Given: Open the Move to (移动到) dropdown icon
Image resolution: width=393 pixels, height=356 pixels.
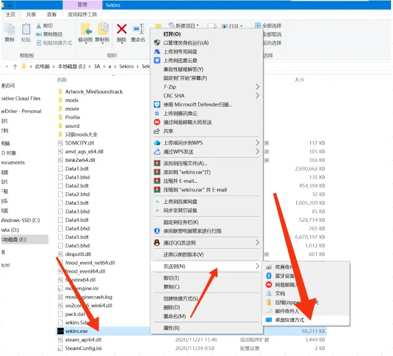Looking at the screenshot, I should pyautogui.click(x=85, y=33).
